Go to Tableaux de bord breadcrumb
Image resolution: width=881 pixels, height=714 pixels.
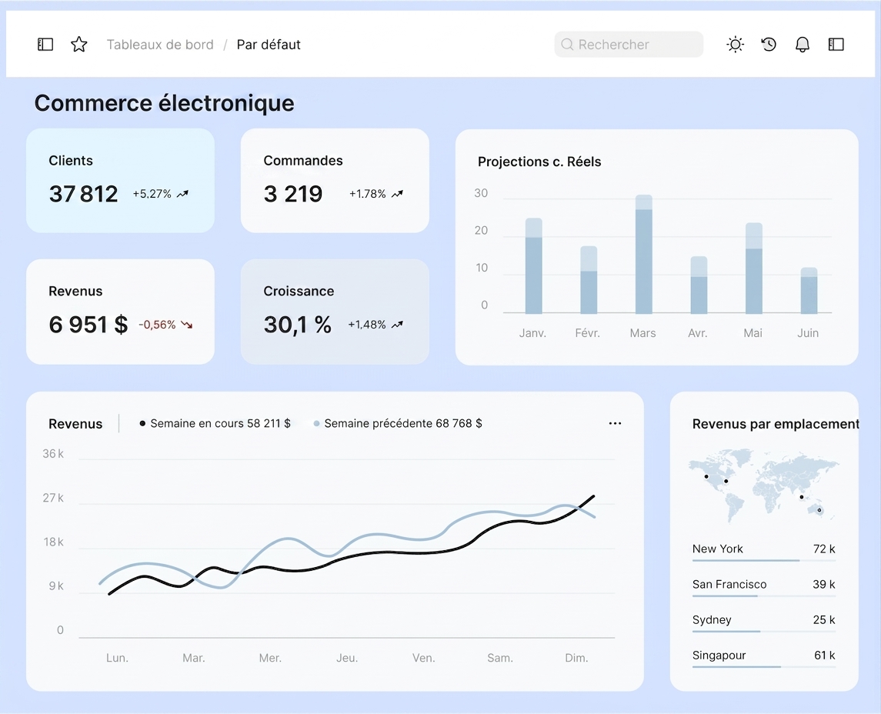[x=160, y=45]
